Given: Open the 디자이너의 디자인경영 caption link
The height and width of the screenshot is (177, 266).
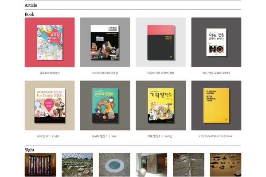Looking at the screenshot, I should tap(105, 73).
